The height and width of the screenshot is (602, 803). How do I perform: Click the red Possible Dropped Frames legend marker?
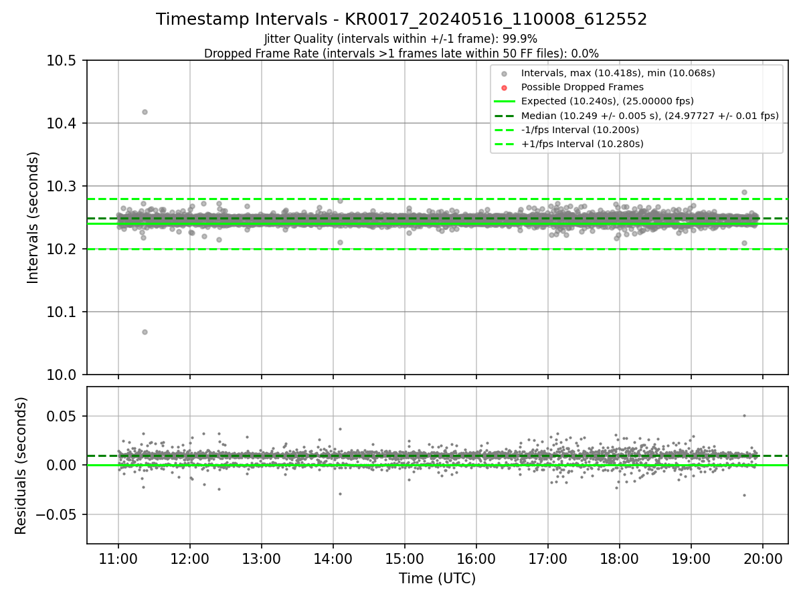coord(505,88)
